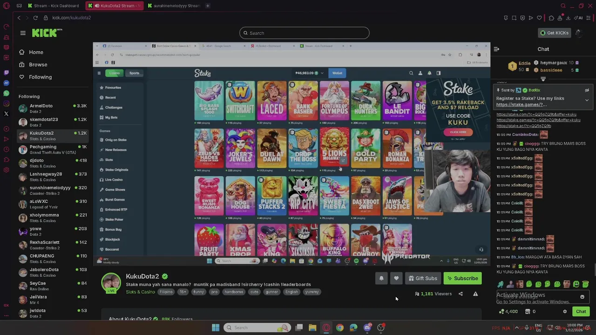Image resolution: width=596 pixels, height=335 pixels.
Task: Click the pin icon in address bar
Action: point(506,18)
